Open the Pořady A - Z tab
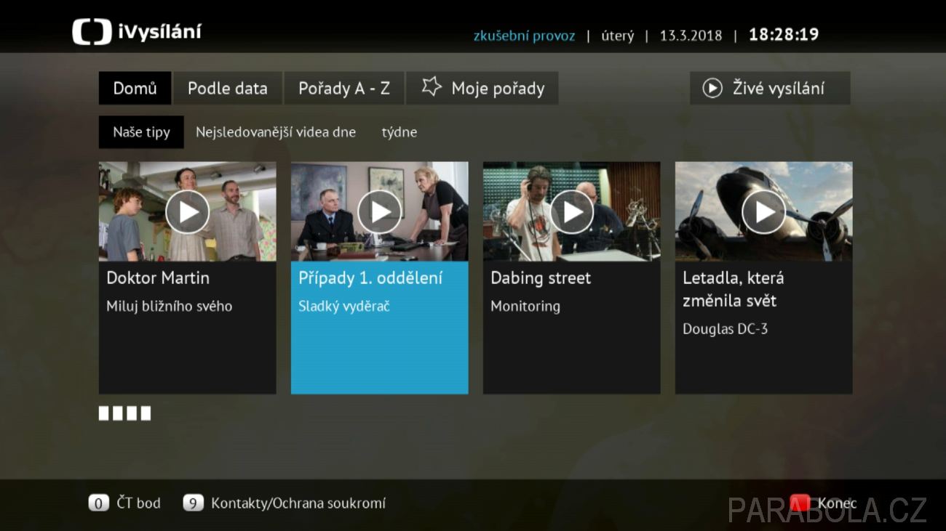 pyautogui.click(x=344, y=88)
